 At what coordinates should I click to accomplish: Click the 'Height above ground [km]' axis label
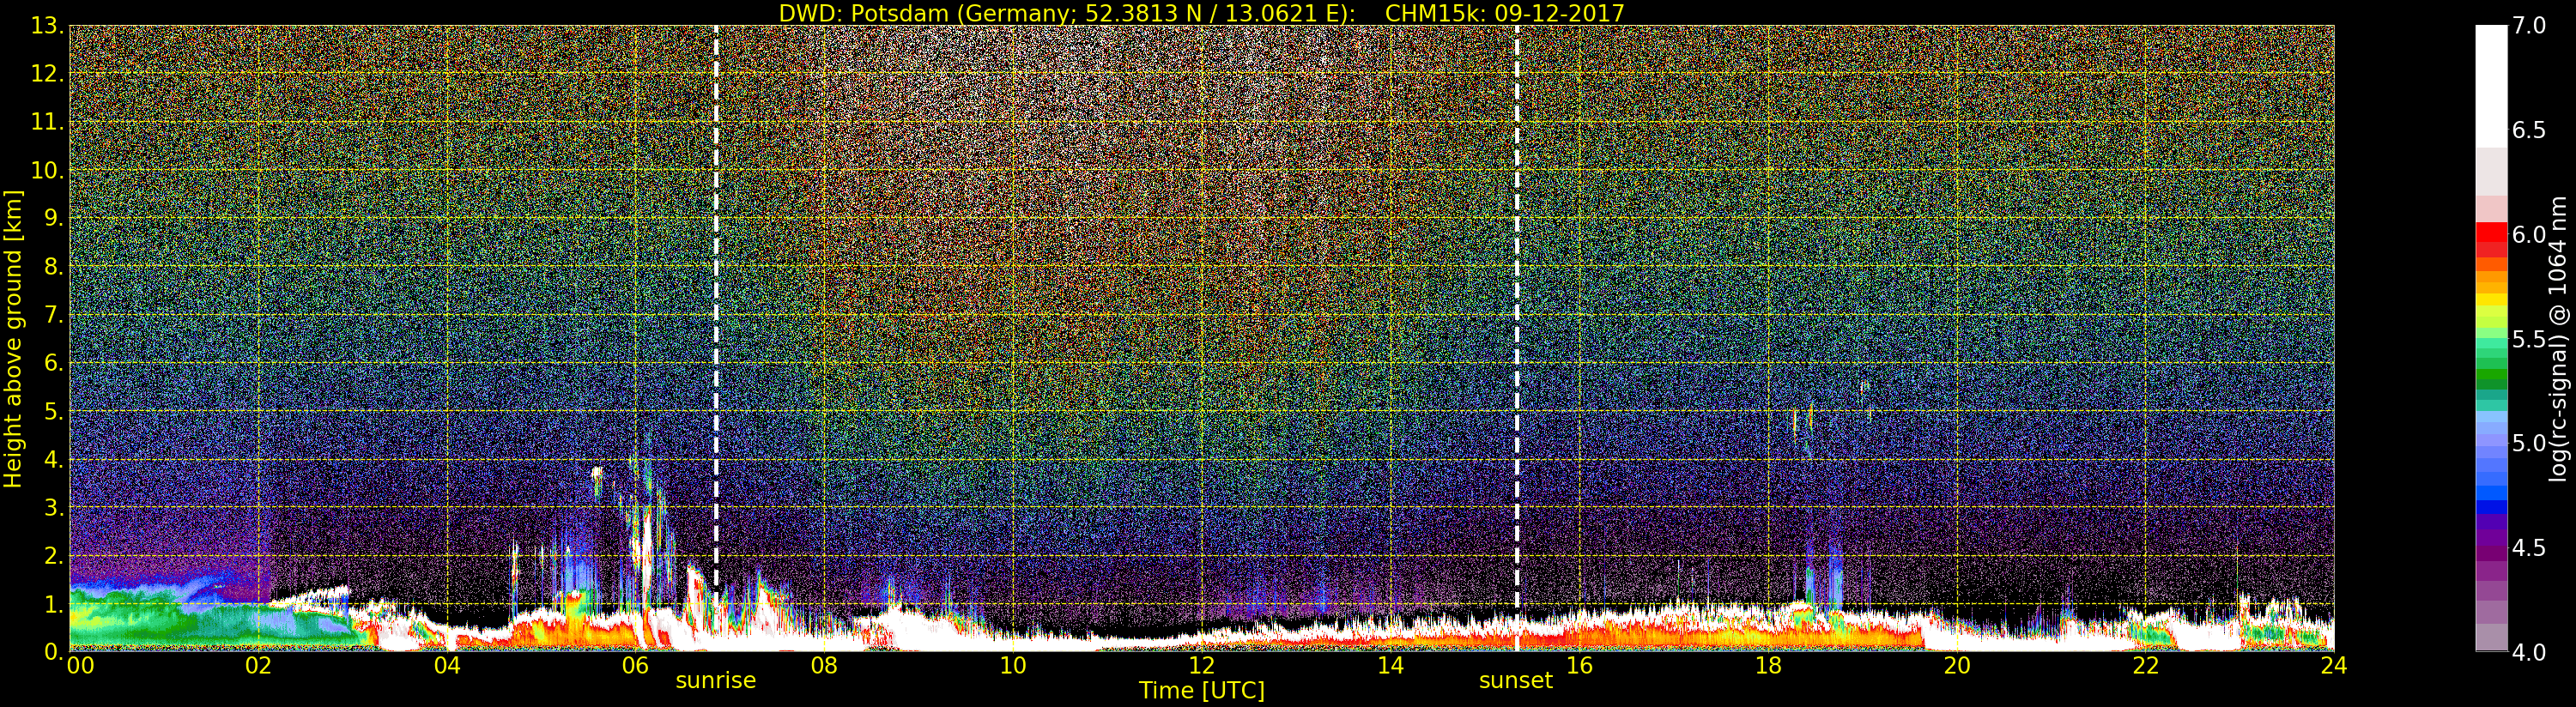pyautogui.click(x=13, y=338)
